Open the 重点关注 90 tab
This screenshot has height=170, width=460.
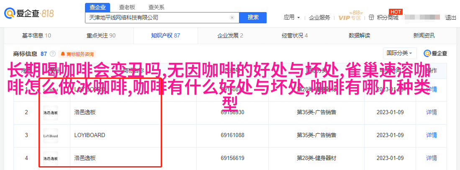coord(101,36)
